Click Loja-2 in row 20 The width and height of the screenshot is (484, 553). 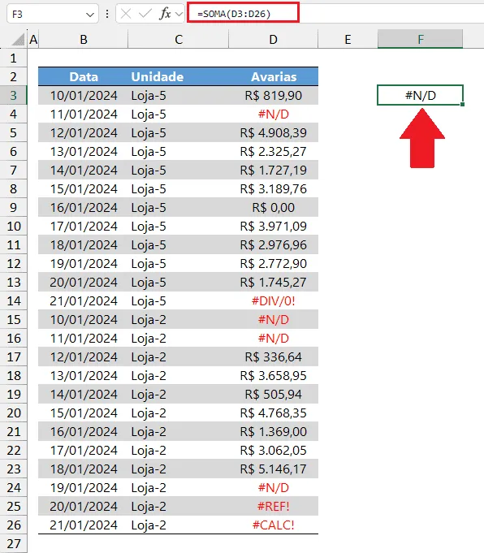coord(179,413)
